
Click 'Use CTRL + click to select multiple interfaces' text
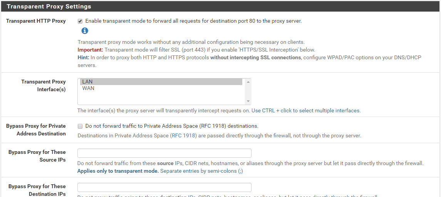point(306,110)
